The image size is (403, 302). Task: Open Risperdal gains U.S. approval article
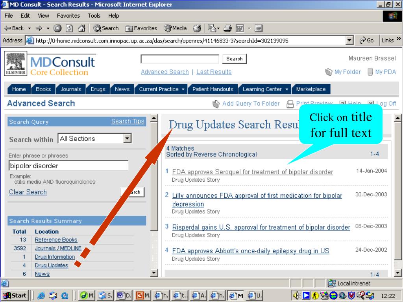261,227
